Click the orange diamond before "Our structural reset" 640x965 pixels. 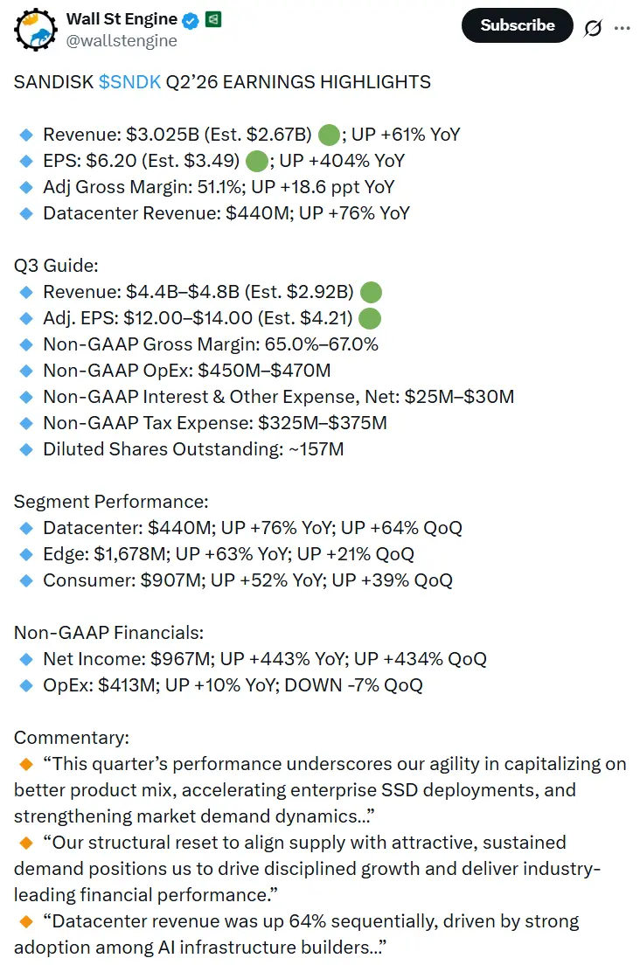(26, 843)
